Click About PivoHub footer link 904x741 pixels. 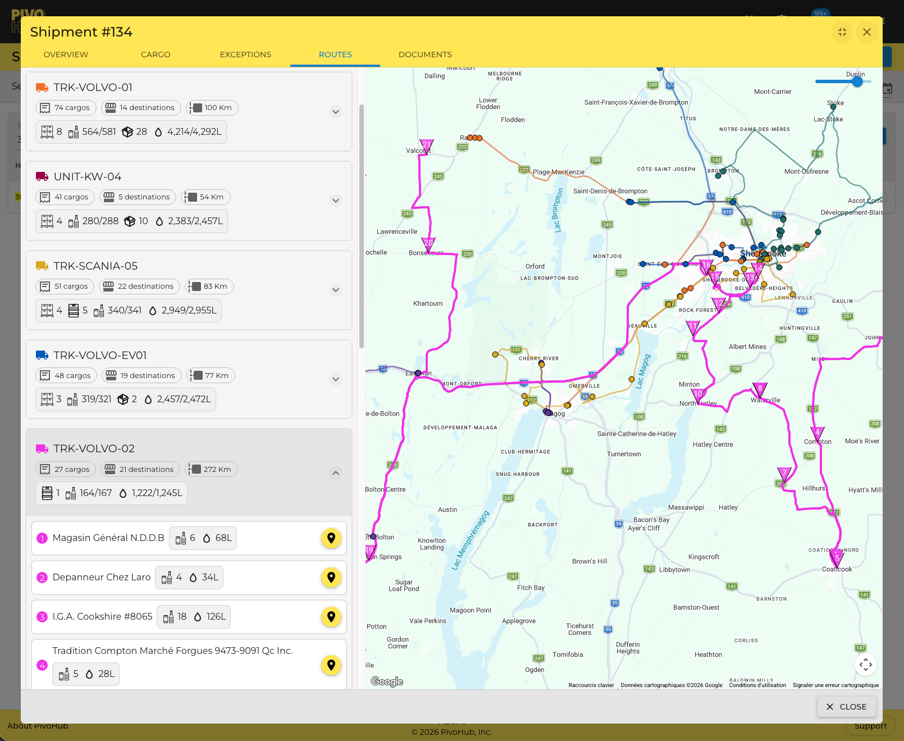click(38, 726)
